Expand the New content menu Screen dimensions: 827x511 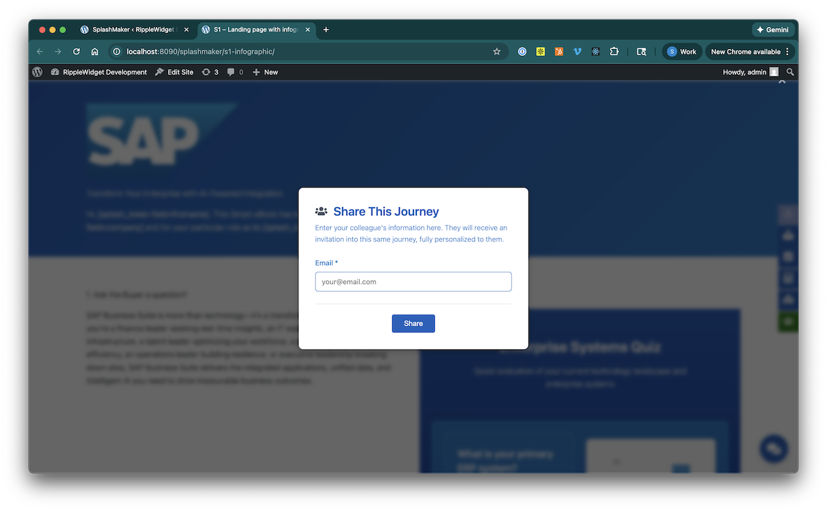click(x=265, y=72)
